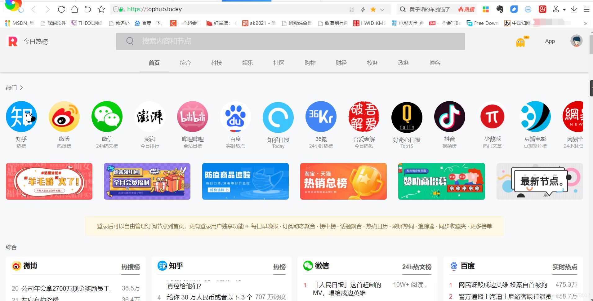Switch to the 娱乐 tab
Image resolution: width=593 pixels, height=301 pixels.
[247, 63]
